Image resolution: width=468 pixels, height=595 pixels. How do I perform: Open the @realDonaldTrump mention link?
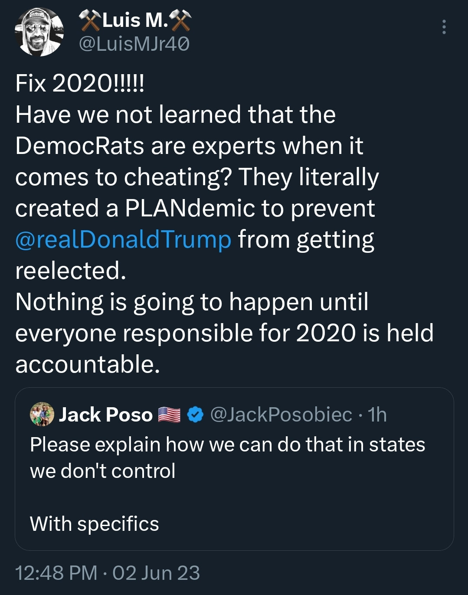123,239
